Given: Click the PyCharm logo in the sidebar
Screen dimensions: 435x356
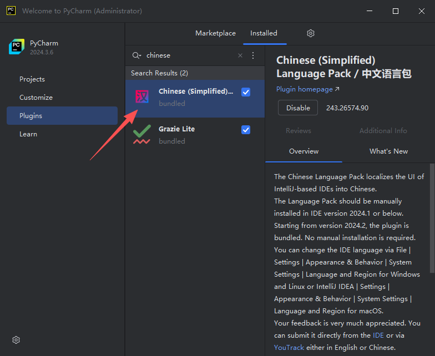Looking at the screenshot, I should pyautogui.click(x=17, y=47).
